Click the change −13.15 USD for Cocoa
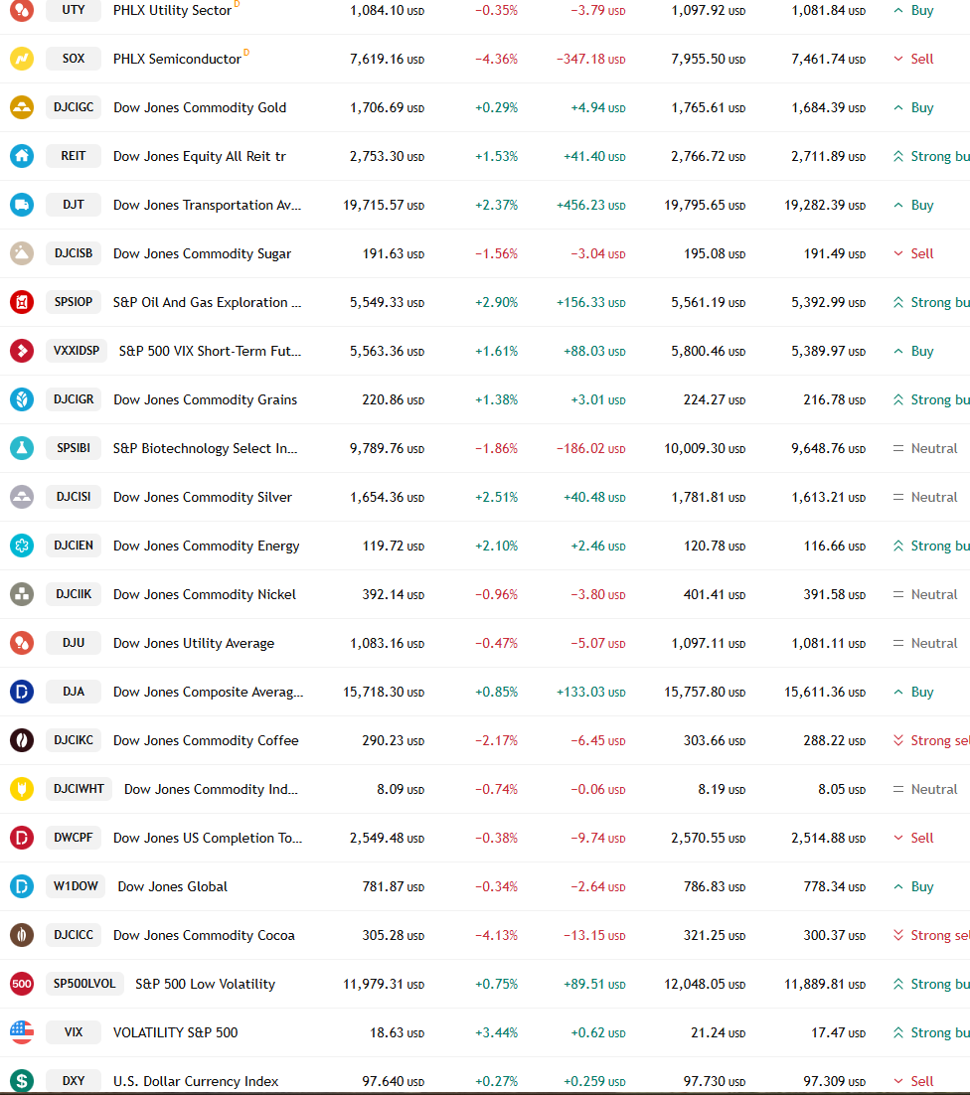 point(594,935)
